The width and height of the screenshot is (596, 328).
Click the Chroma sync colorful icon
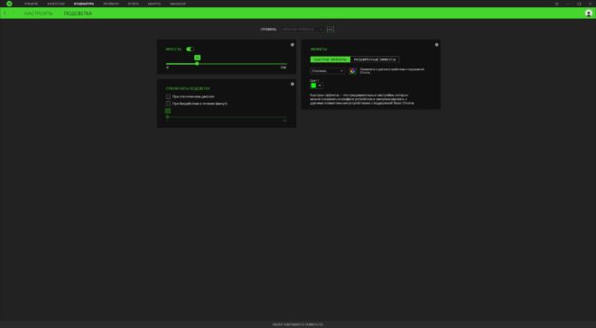point(352,71)
